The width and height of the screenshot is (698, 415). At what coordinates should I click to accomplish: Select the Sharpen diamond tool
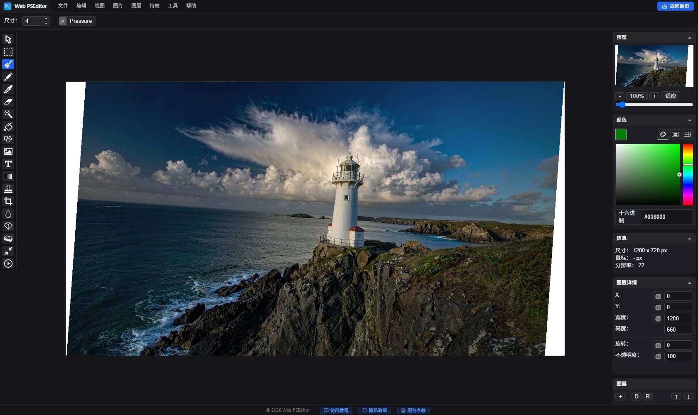8,226
